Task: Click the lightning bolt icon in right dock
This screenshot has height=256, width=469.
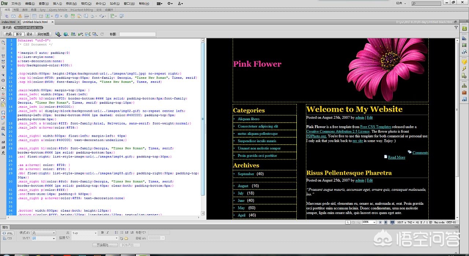Action: point(464,68)
